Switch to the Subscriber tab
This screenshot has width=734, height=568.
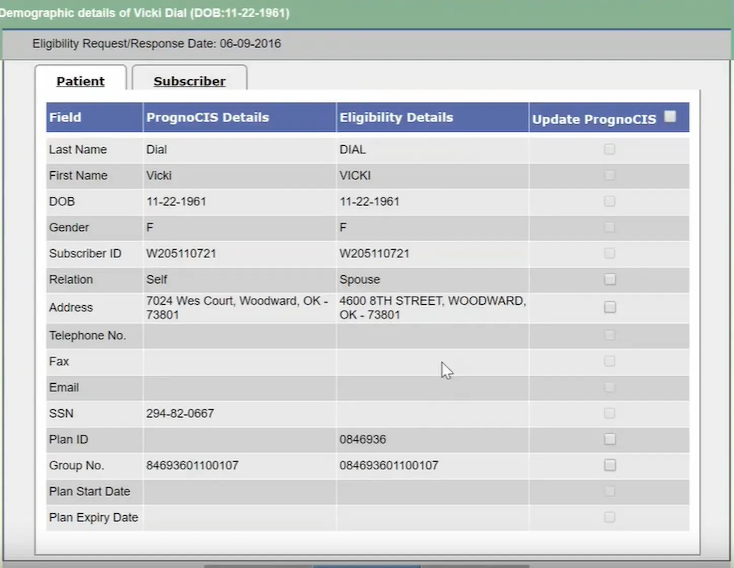click(189, 80)
